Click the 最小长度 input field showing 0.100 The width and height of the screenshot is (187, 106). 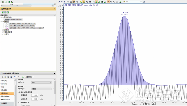point(35,99)
